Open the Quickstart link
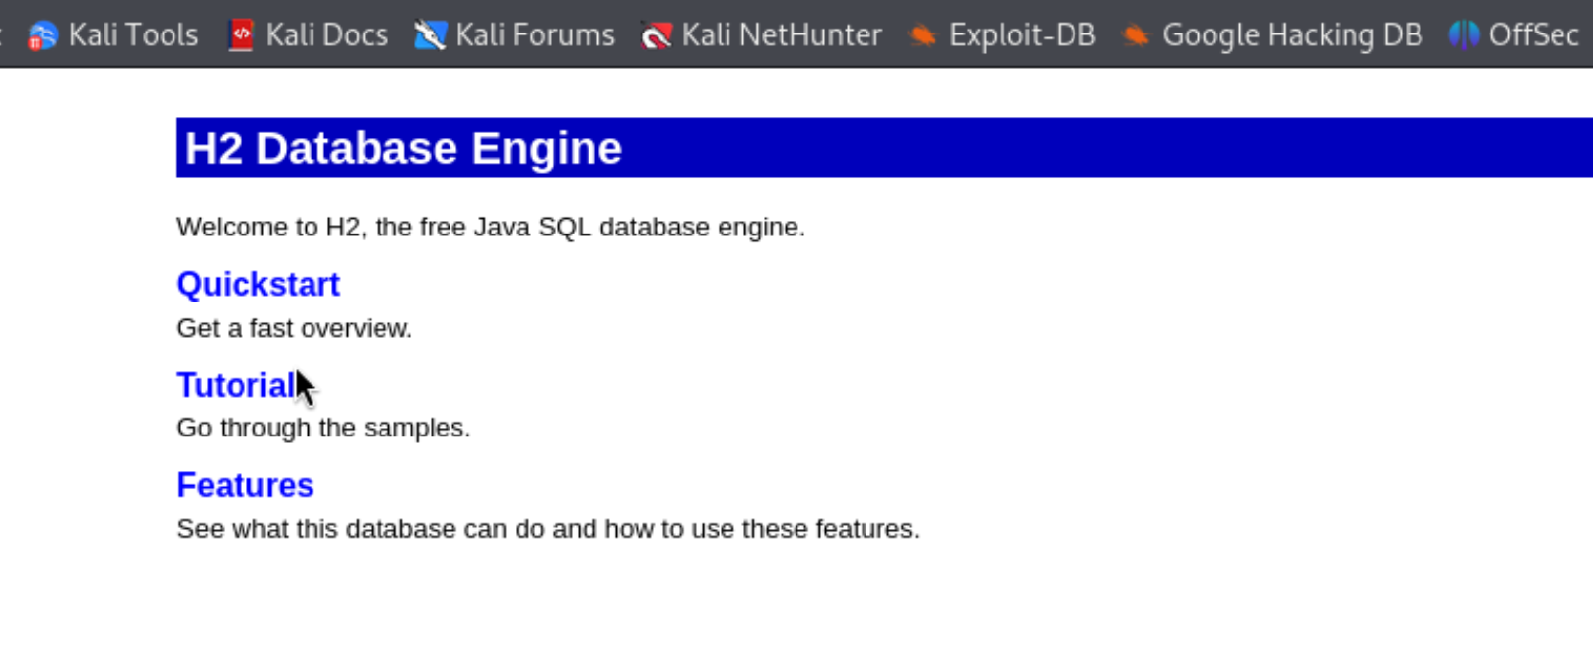Screen dimensions: 1593x670 pyautogui.click(x=258, y=285)
